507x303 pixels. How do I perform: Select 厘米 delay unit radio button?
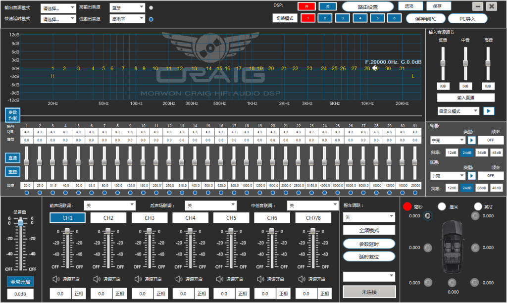click(x=442, y=206)
